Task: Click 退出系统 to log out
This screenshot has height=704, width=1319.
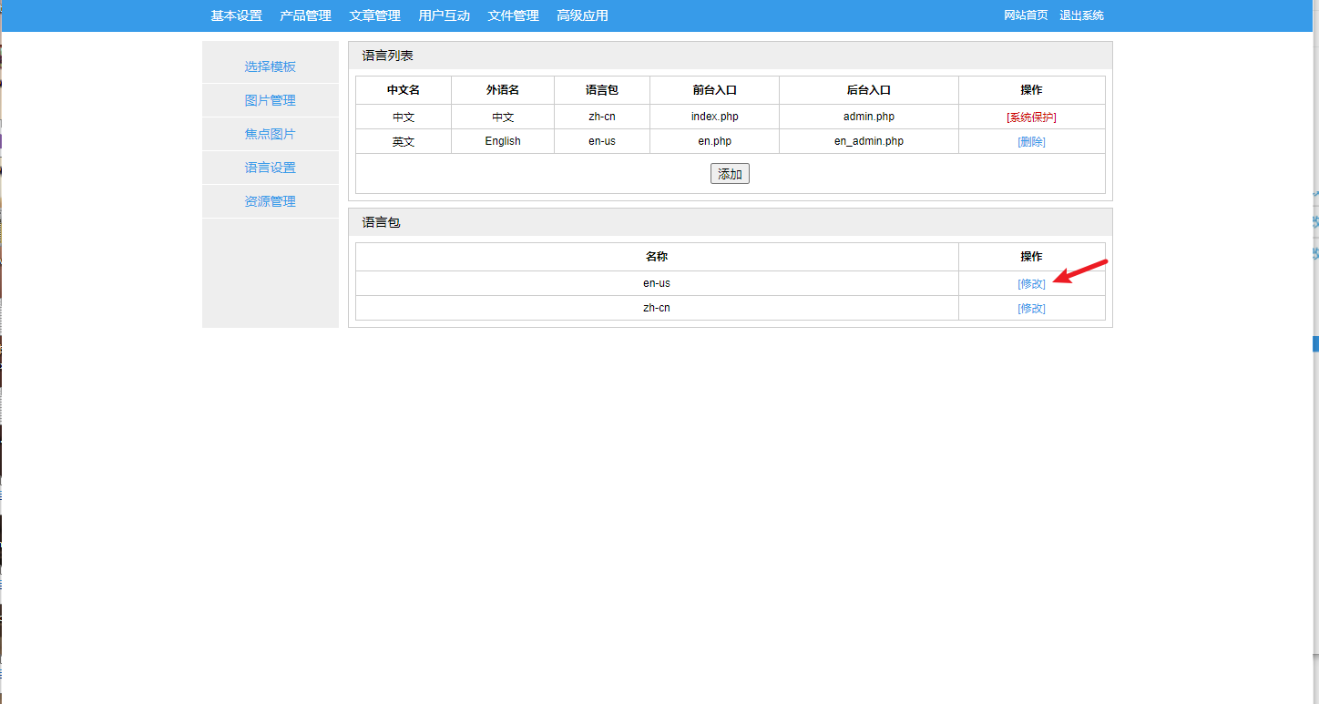Action: [1081, 15]
